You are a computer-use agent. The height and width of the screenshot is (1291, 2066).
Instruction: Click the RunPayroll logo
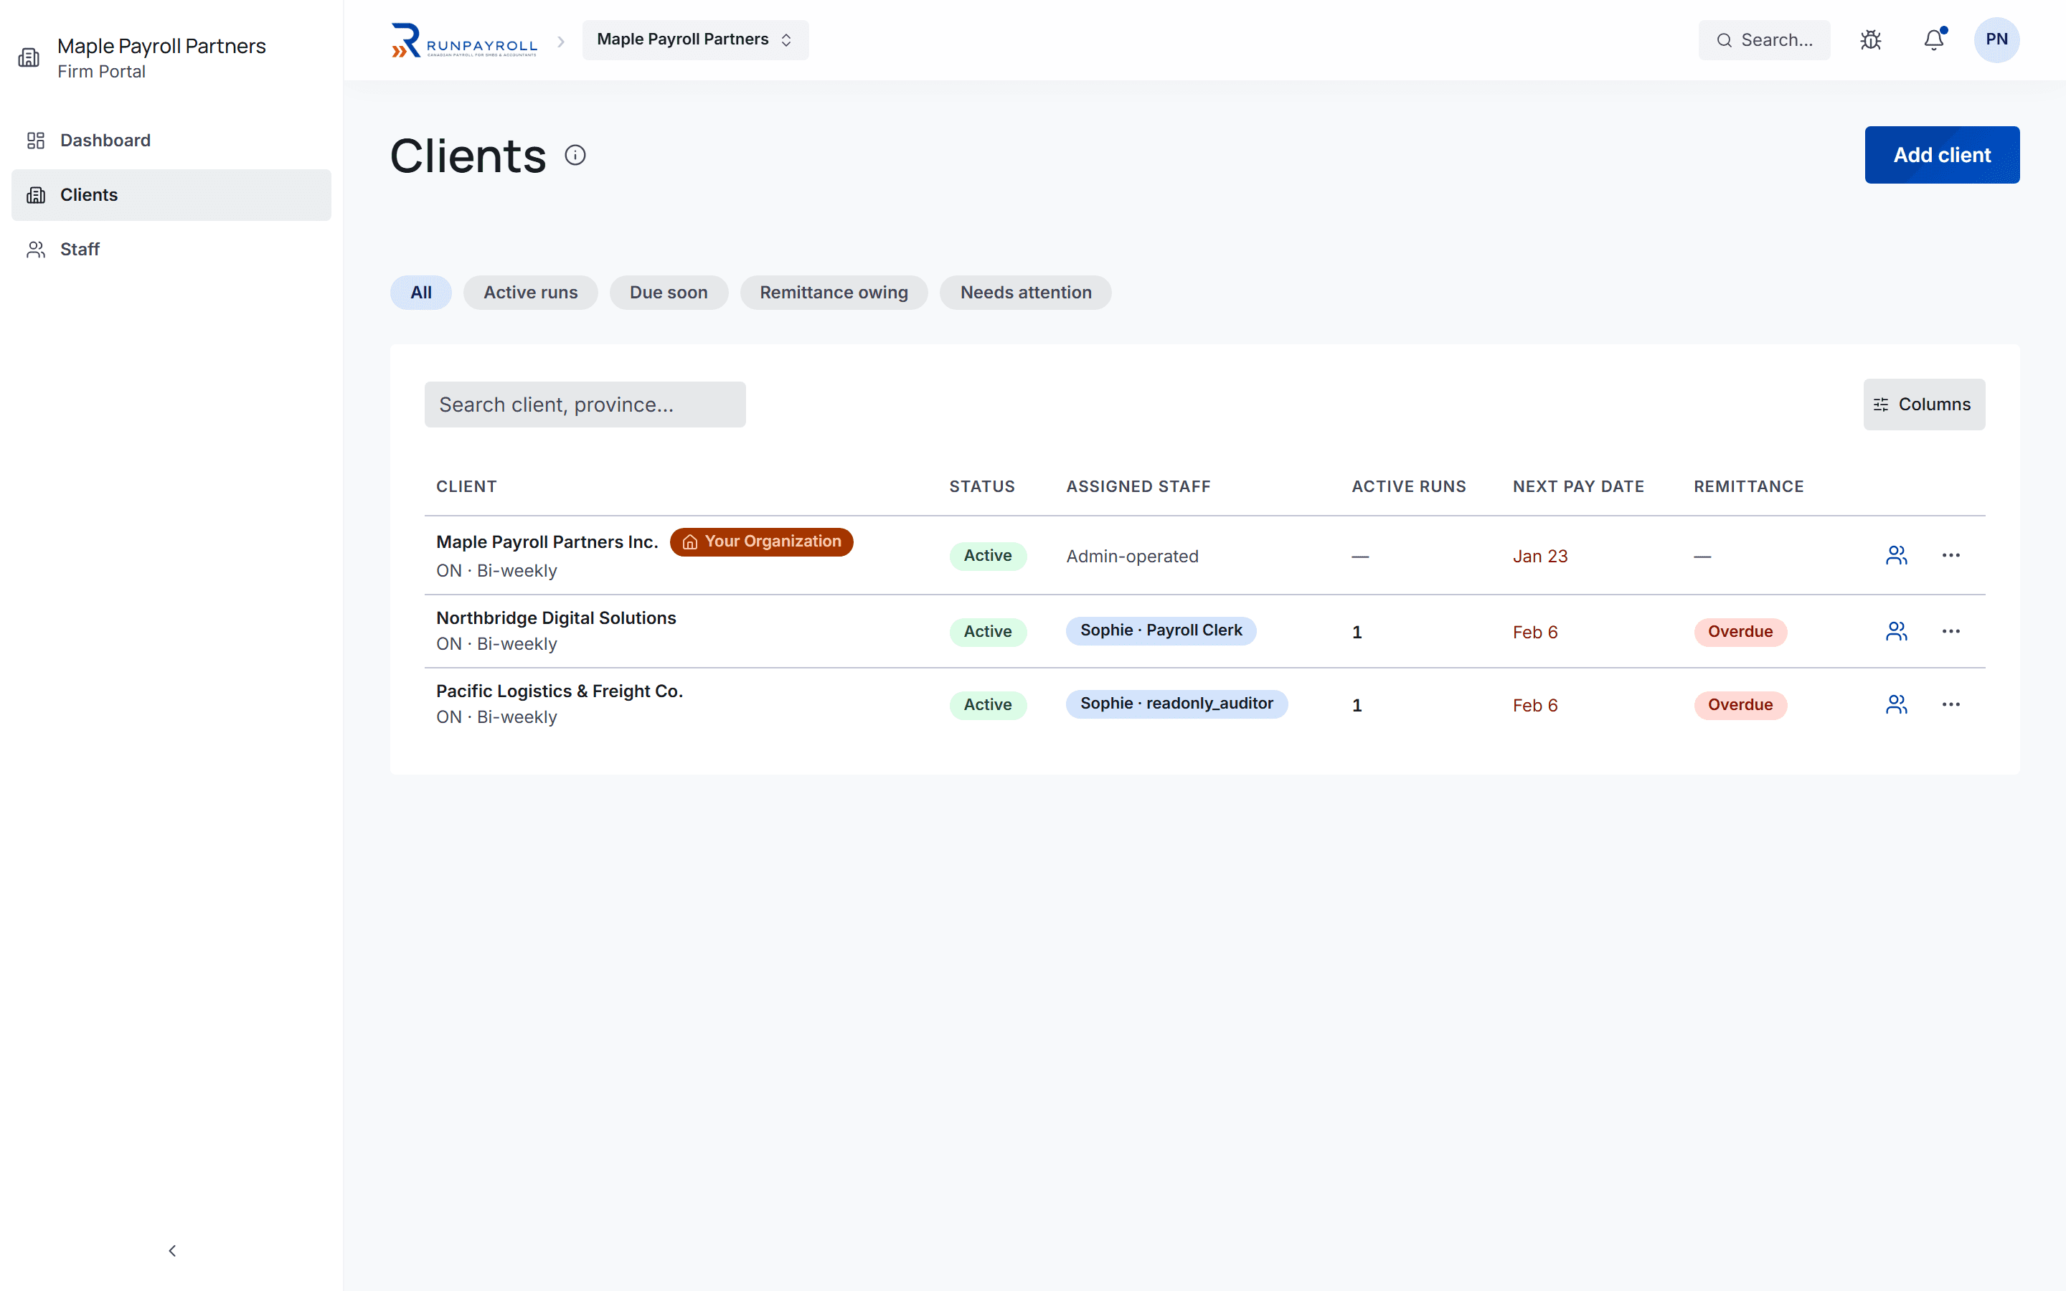click(x=464, y=40)
